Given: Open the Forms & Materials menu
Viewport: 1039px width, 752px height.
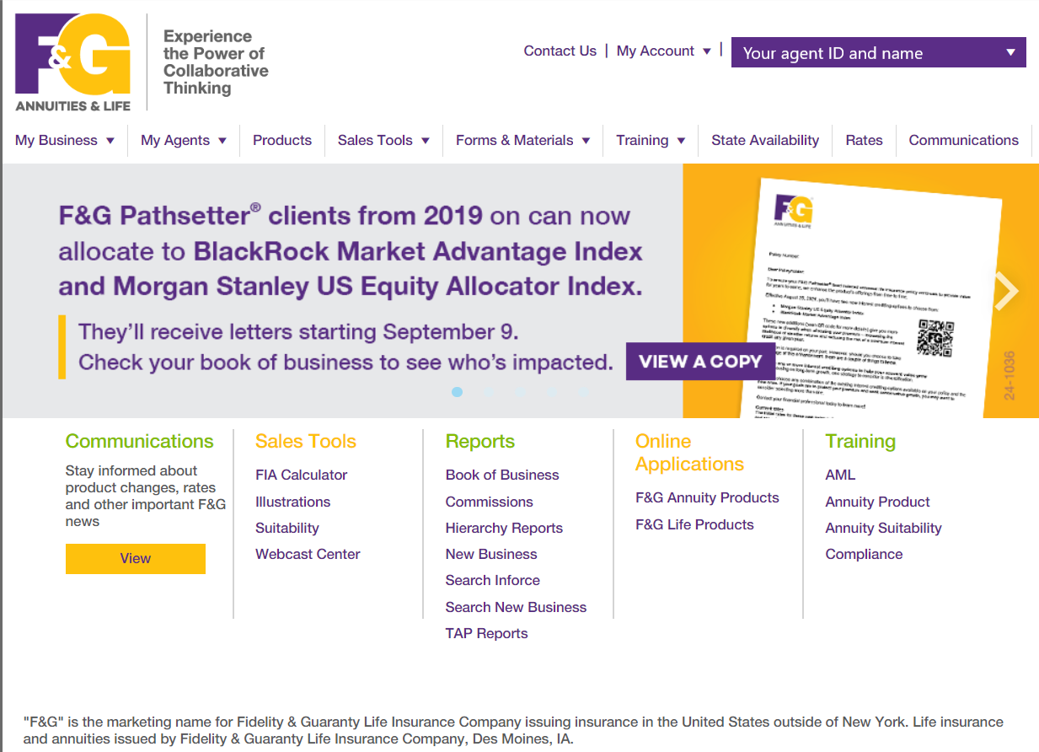Looking at the screenshot, I should click(x=522, y=140).
